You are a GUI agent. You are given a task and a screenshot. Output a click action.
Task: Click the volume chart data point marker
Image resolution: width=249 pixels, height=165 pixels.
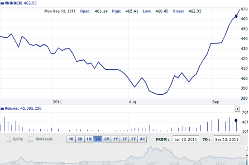(236, 120)
